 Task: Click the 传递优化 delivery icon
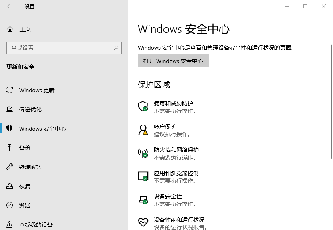click(10, 109)
